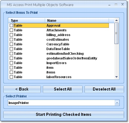Check the goodaheadSalesOrderItemEntity checkbox
The width and height of the screenshot is (129, 123).
pyautogui.click(x=11, y=58)
